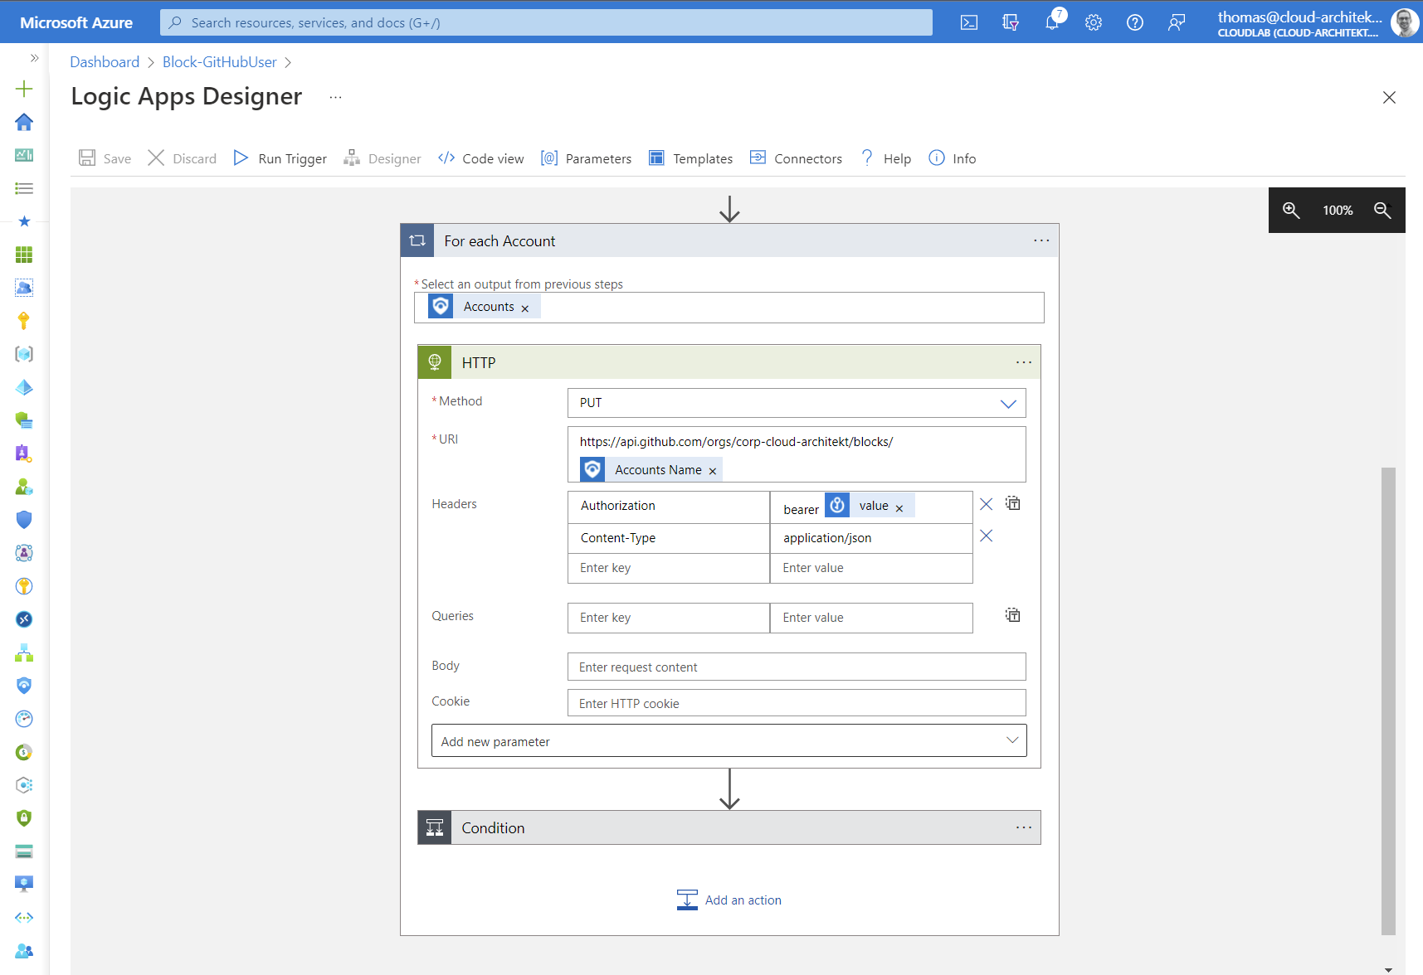The height and width of the screenshot is (975, 1423).
Task: Switch to Designer view
Action: 383,158
